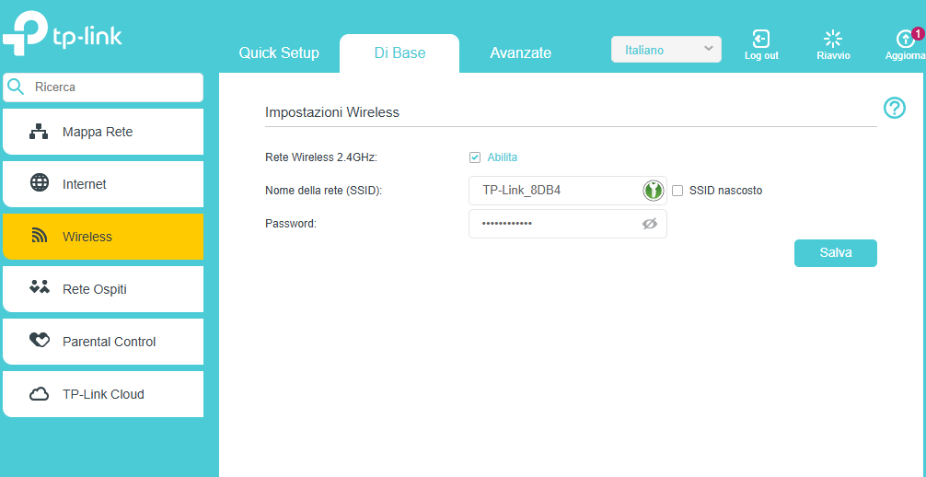Click the Log out icon
The height and width of the screenshot is (477, 926).
click(x=760, y=39)
